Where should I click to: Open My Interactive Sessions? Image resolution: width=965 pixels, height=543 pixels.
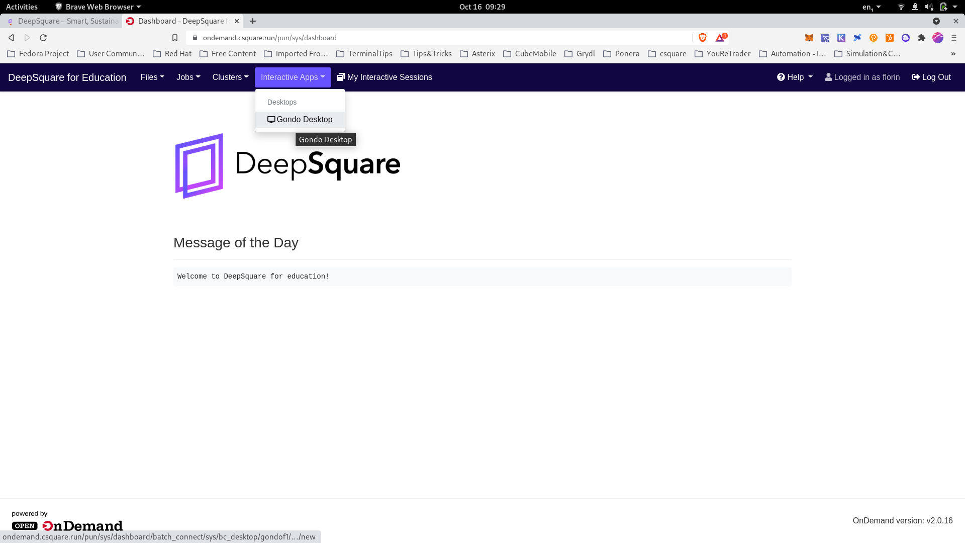pos(384,77)
